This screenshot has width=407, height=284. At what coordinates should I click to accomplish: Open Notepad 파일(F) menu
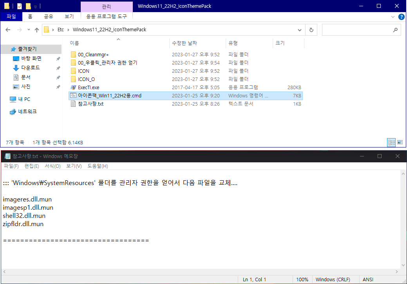[x=11, y=166]
